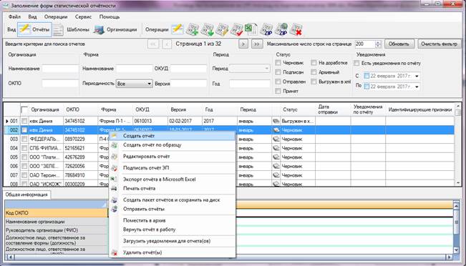Choose Загрузить уведомления для отчета(ов)
Image resolution: width=466 pixels, height=266 pixels.
(x=173, y=241)
